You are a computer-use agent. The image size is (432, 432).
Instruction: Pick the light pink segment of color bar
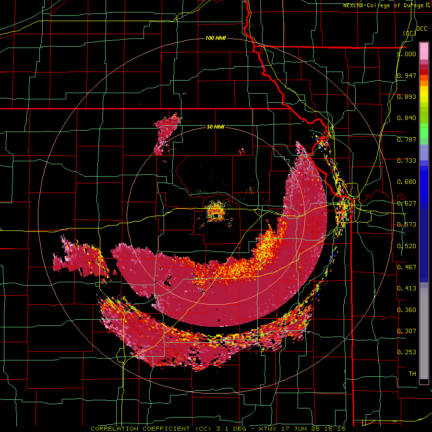pyautogui.click(x=424, y=51)
